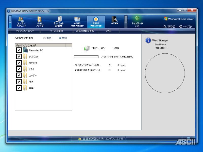Viewport: 203px width, 152px height.
Task: Open ASUS Xtor Manager tab icon
Action: point(77,20)
